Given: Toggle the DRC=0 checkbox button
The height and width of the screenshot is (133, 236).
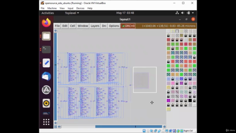Looking at the screenshot, I should click(128, 26).
